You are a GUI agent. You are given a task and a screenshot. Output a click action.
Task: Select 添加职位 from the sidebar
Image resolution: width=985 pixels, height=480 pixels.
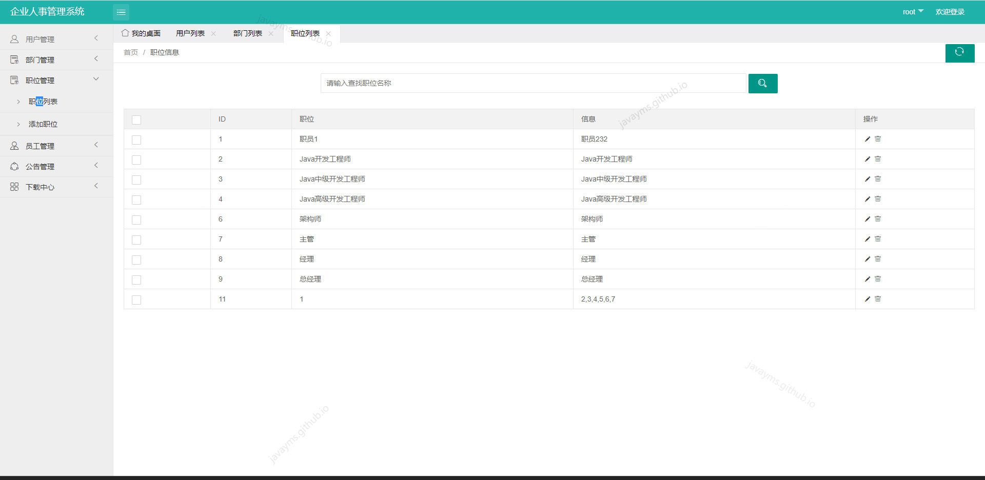42,124
